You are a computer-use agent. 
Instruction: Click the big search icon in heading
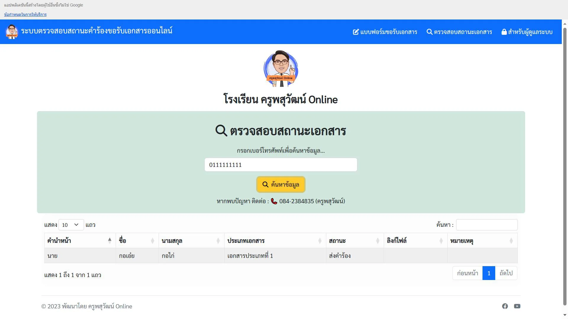(x=221, y=130)
